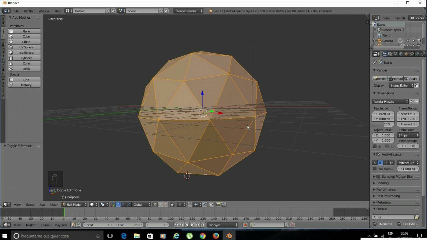Expand the Post Processing panel

tap(388, 196)
